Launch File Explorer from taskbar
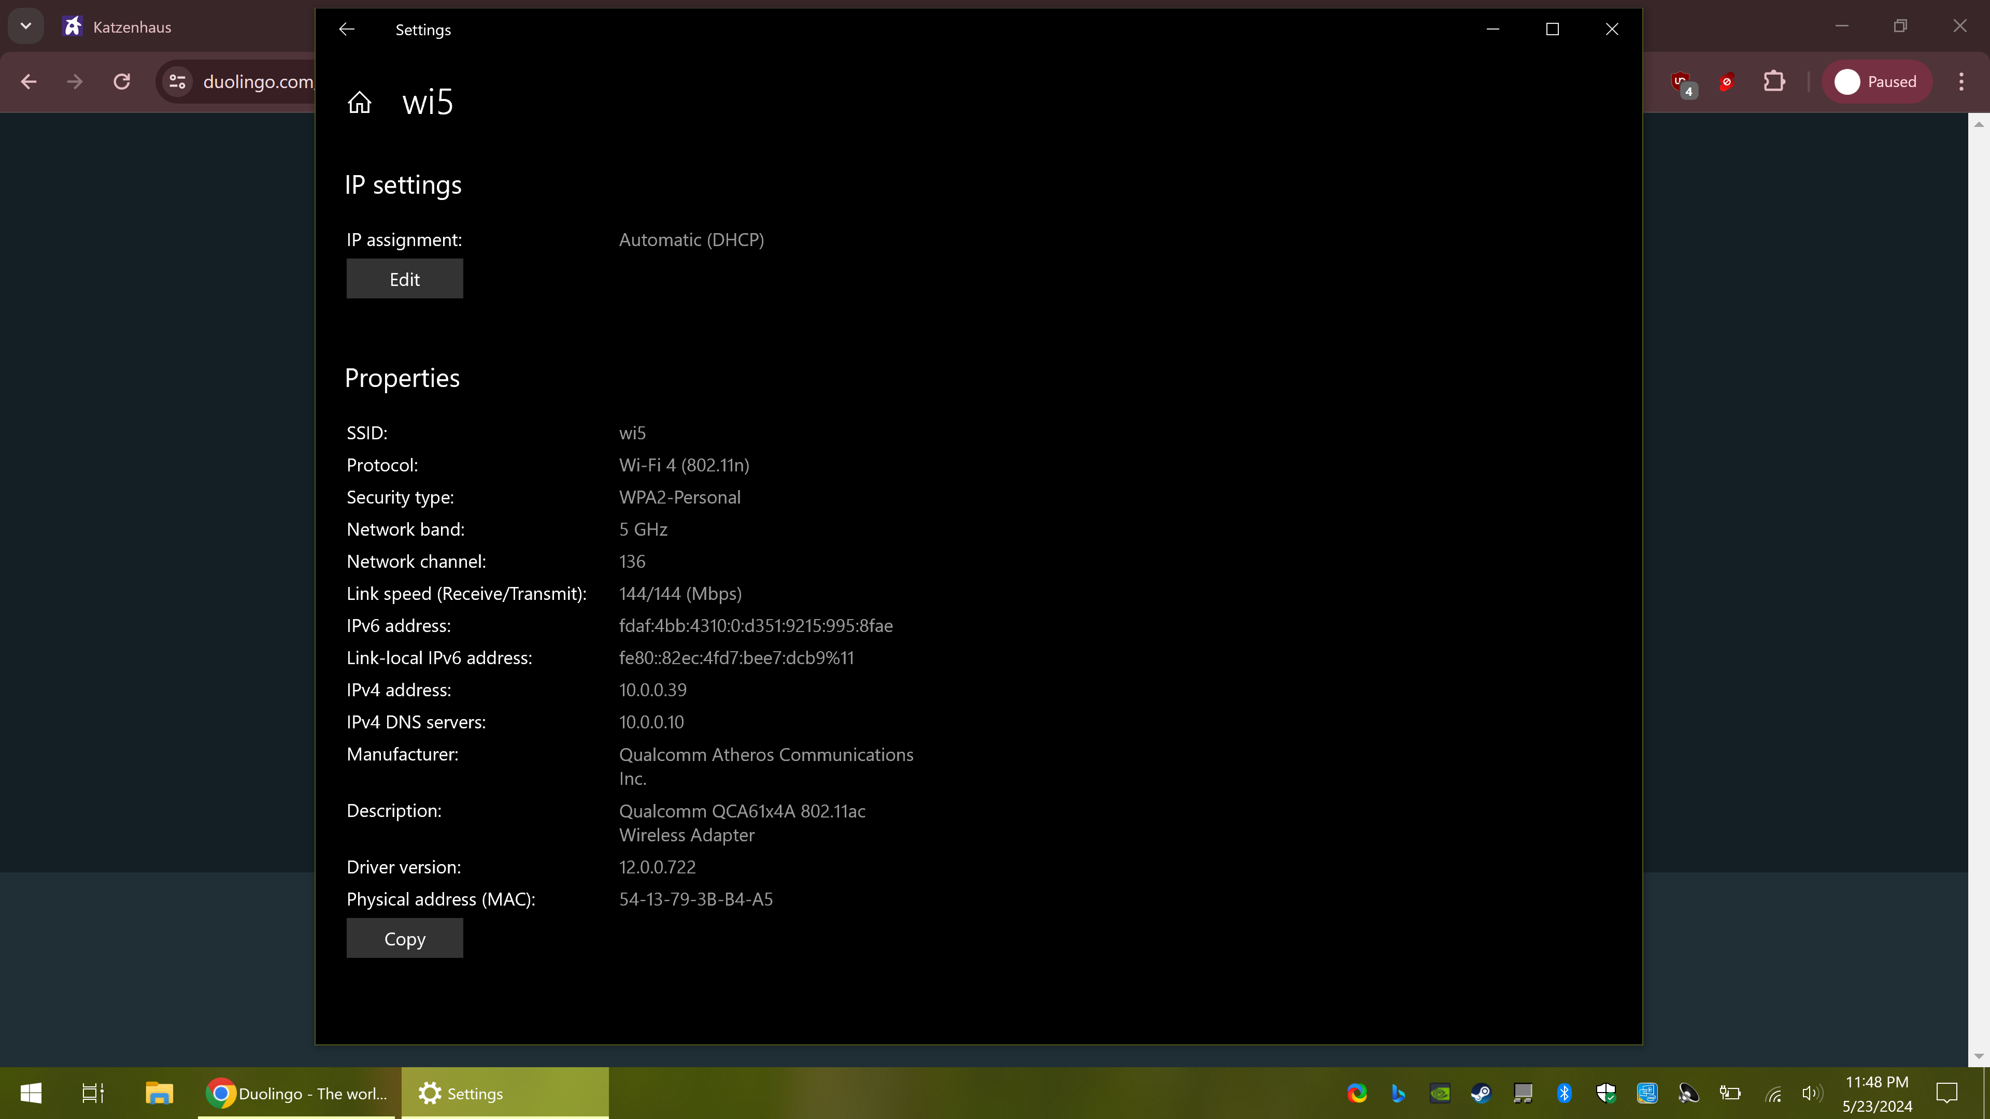1990x1119 pixels. [159, 1093]
